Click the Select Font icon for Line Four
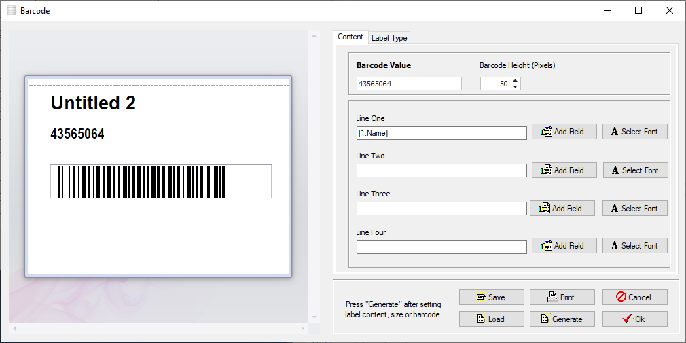 click(615, 246)
